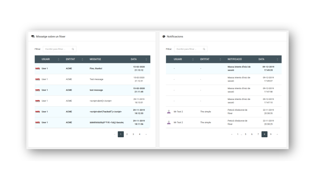Go to notifications page 7
The image size is (315, 180).
click(x=258, y=134)
